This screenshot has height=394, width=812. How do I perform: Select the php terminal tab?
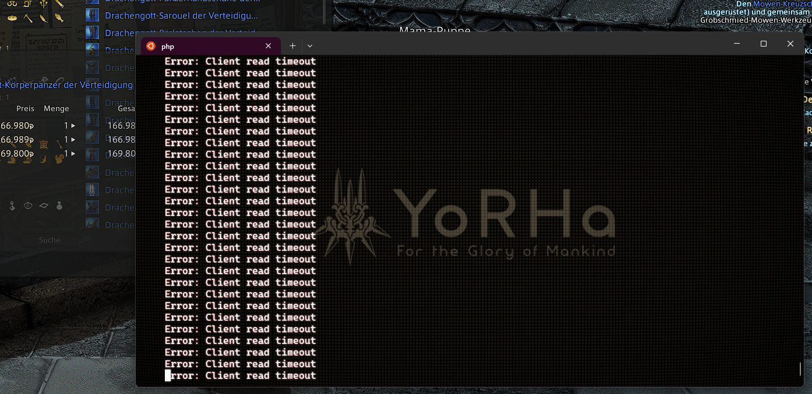(210, 46)
